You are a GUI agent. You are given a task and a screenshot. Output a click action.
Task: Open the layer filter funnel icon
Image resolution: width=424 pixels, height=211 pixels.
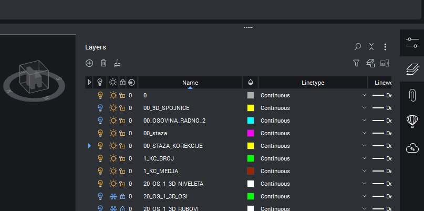[x=356, y=63]
